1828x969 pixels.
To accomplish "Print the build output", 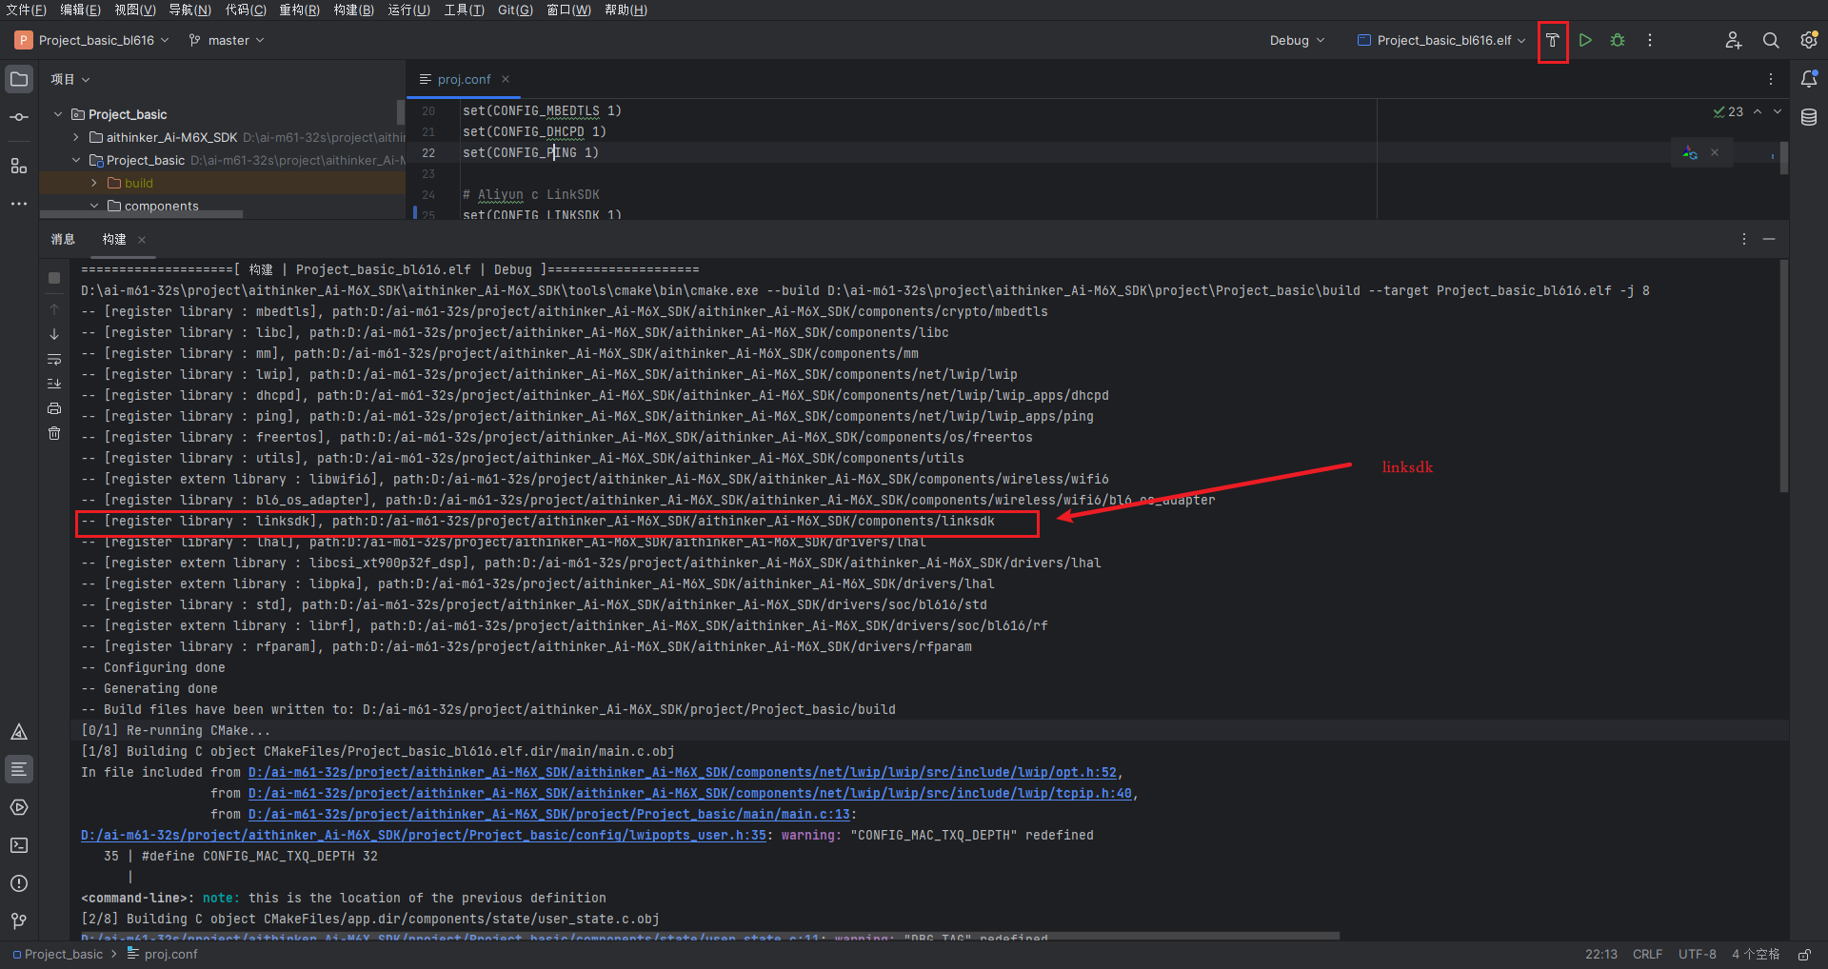I will [54, 408].
